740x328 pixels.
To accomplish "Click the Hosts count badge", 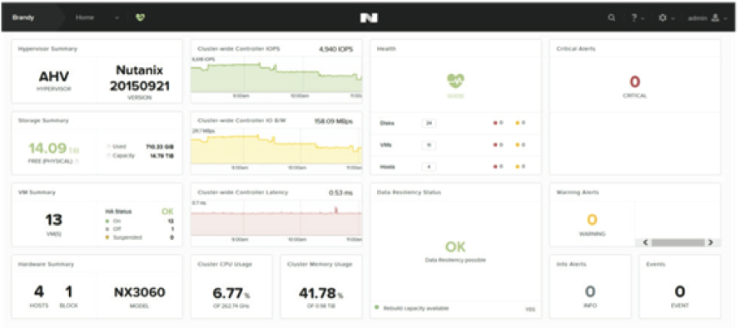I will click(429, 167).
